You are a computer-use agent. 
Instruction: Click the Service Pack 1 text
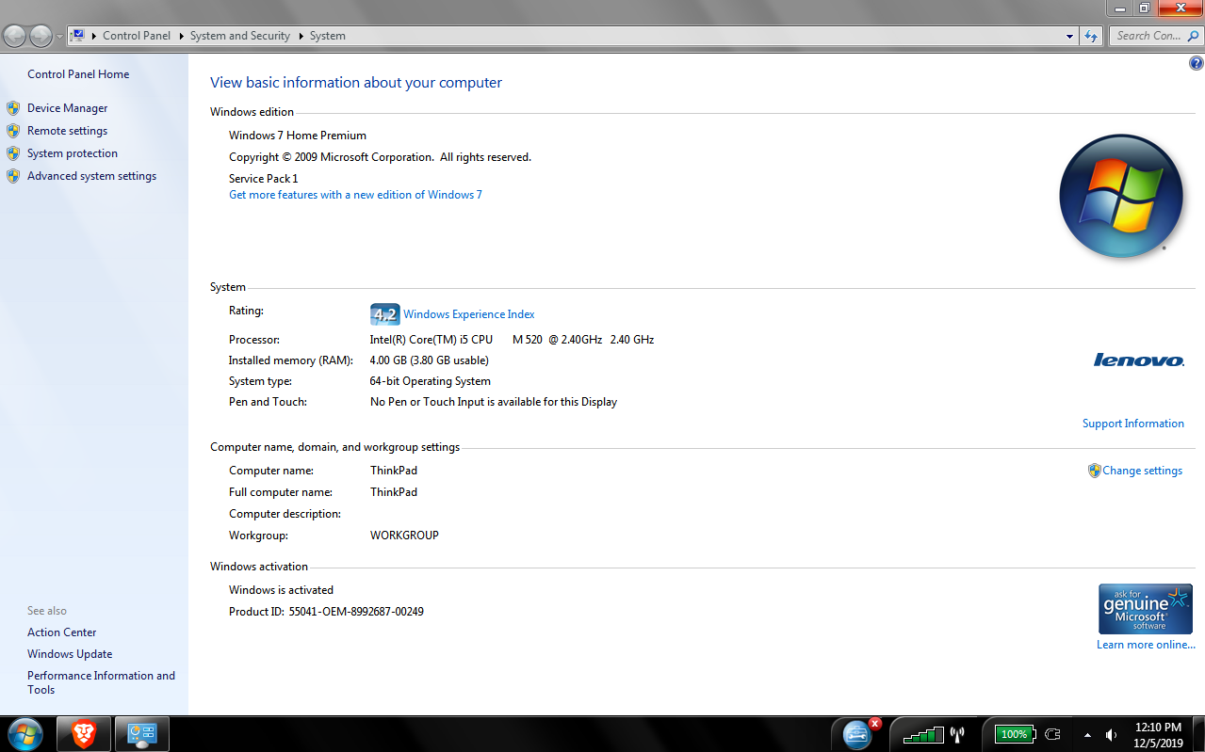263,179
